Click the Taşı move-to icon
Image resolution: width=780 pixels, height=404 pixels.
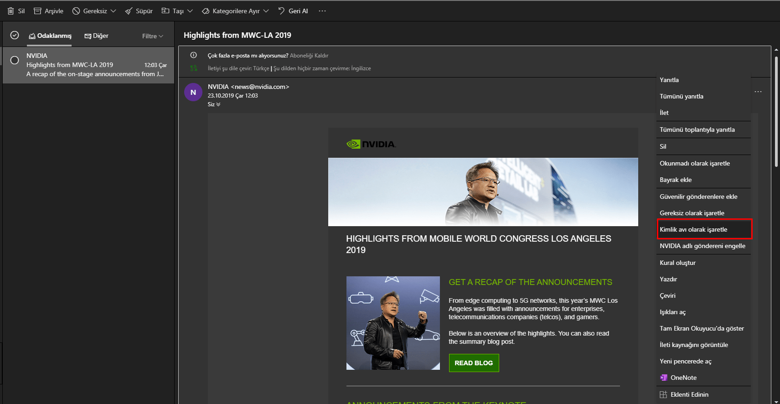[165, 10]
